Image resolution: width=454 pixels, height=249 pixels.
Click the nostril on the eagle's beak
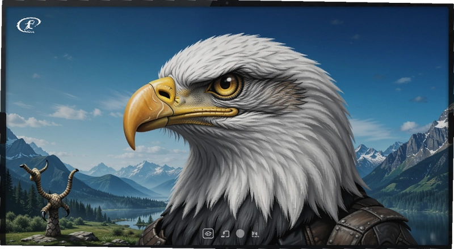165,94
